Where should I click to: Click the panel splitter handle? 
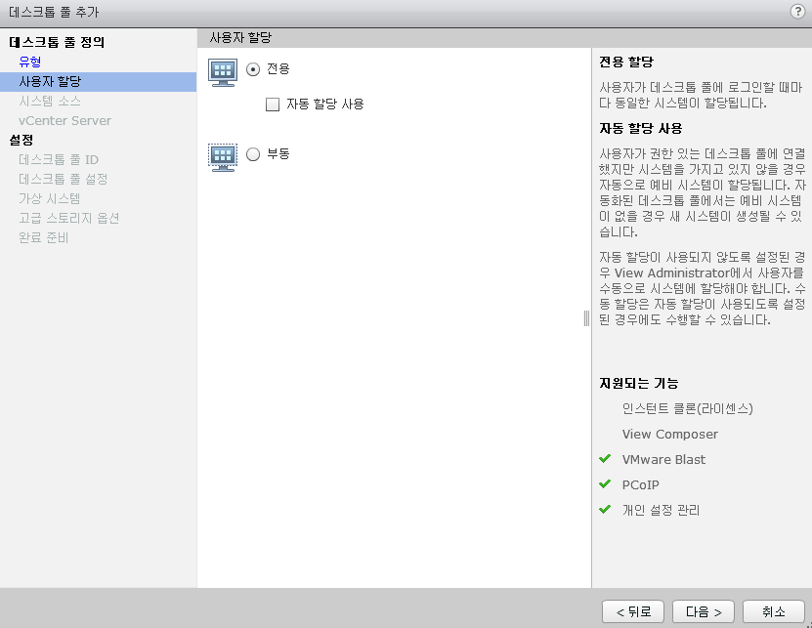586,318
